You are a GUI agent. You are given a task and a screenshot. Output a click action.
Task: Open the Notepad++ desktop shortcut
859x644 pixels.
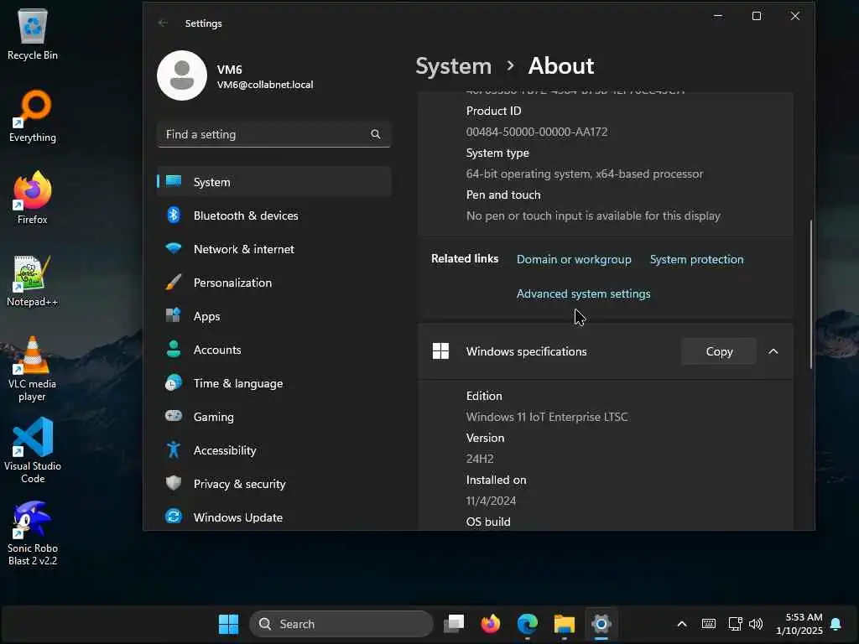click(x=33, y=280)
